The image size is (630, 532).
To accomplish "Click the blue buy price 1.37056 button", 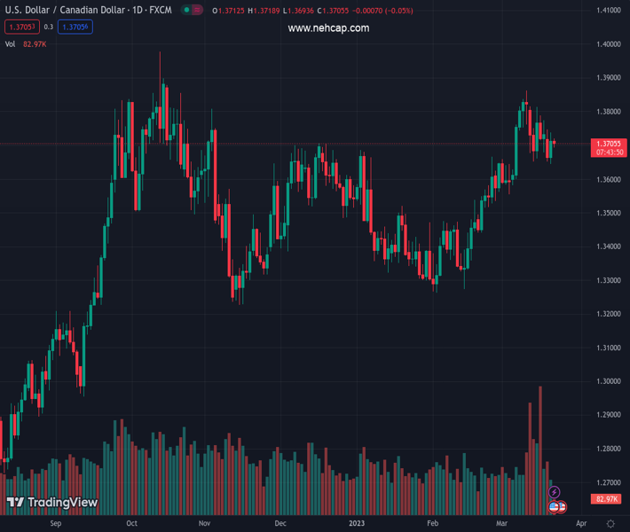I will click(75, 27).
